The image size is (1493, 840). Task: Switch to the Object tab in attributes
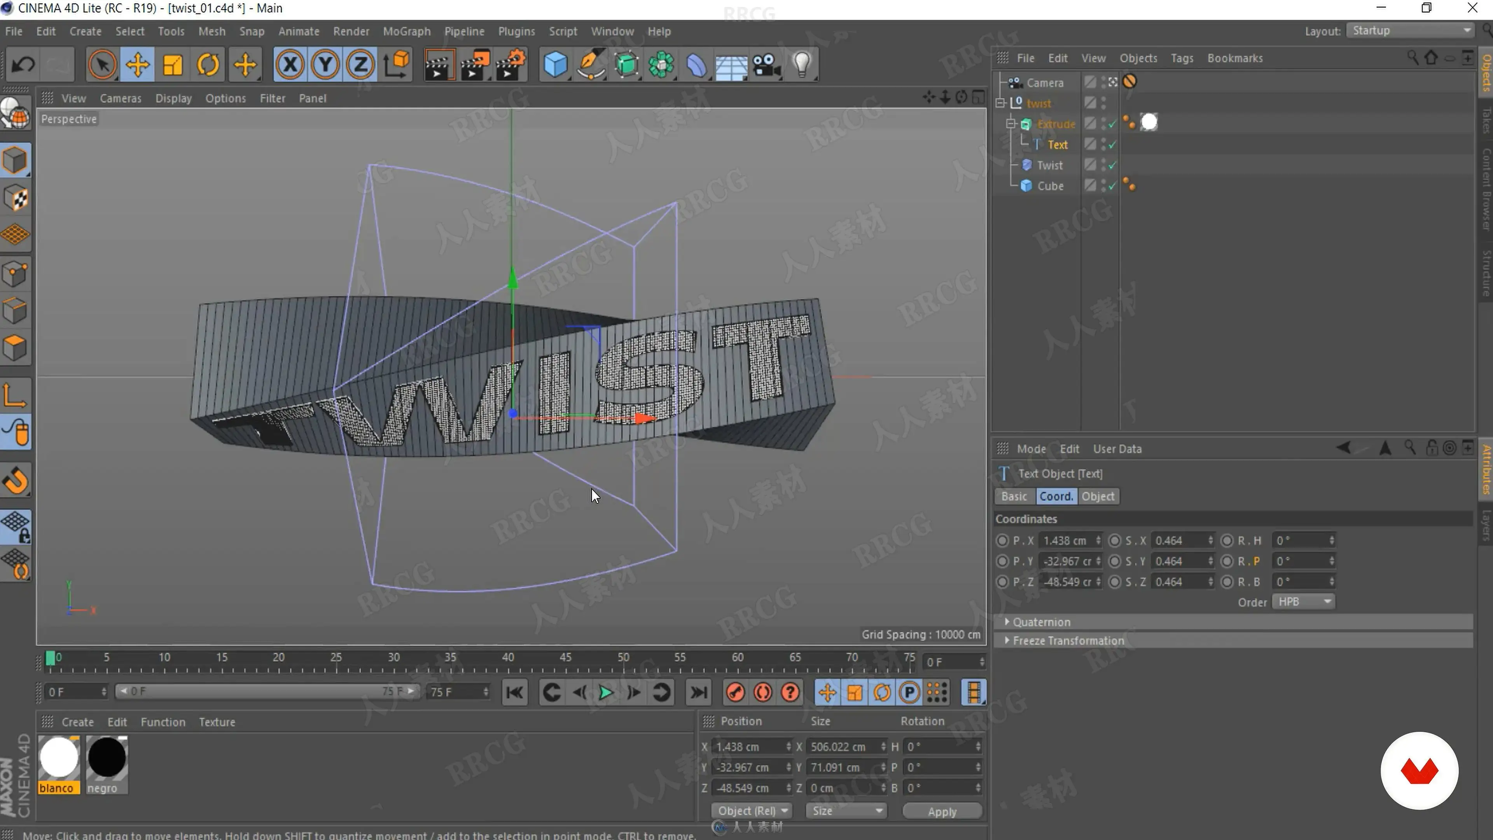point(1098,496)
